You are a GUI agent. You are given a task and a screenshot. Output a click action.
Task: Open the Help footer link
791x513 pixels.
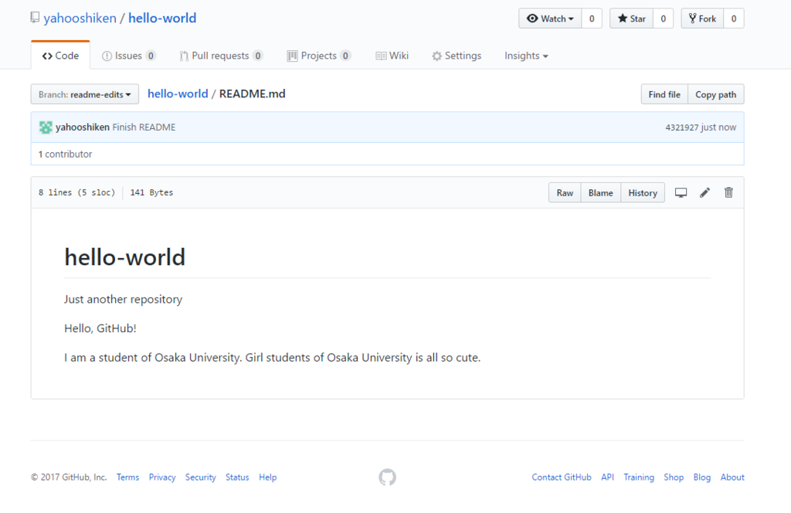pos(268,477)
